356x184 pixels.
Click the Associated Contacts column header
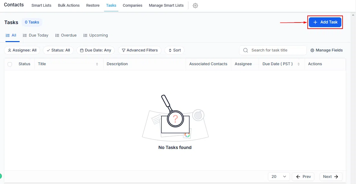pyautogui.click(x=208, y=64)
